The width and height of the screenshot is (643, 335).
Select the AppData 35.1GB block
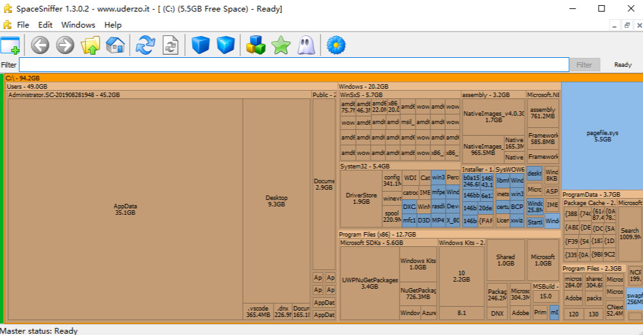pos(125,210)
